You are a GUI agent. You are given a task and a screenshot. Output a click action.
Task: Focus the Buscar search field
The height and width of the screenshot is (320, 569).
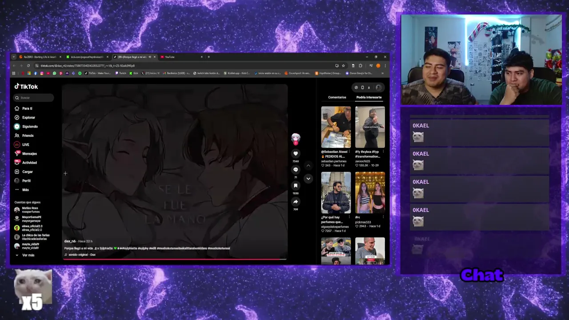click(x=34, y=98)
